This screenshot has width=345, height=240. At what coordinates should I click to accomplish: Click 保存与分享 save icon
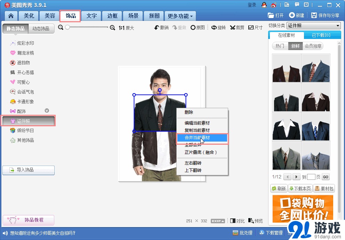pyautogui.click(x=325, y=15)
